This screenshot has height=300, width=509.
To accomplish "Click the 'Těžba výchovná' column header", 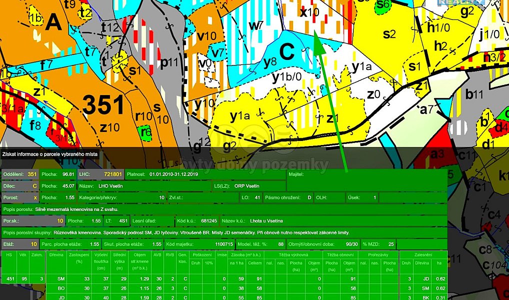I will coord(293,255).
